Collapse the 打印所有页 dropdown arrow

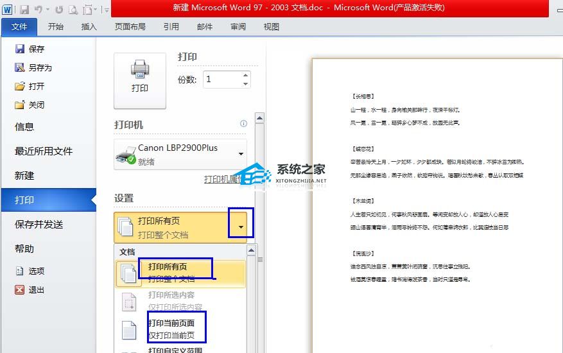pyautogui.click(x=241, y=227)
